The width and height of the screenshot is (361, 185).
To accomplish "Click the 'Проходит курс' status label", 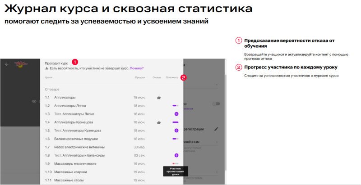I will (x=56, y=63).
